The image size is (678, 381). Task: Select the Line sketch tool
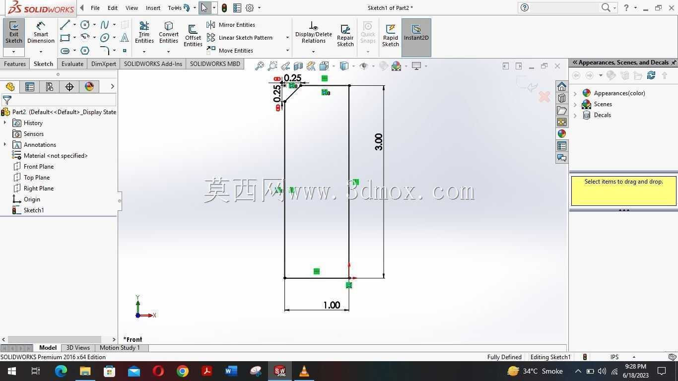(x=65, y=25)
